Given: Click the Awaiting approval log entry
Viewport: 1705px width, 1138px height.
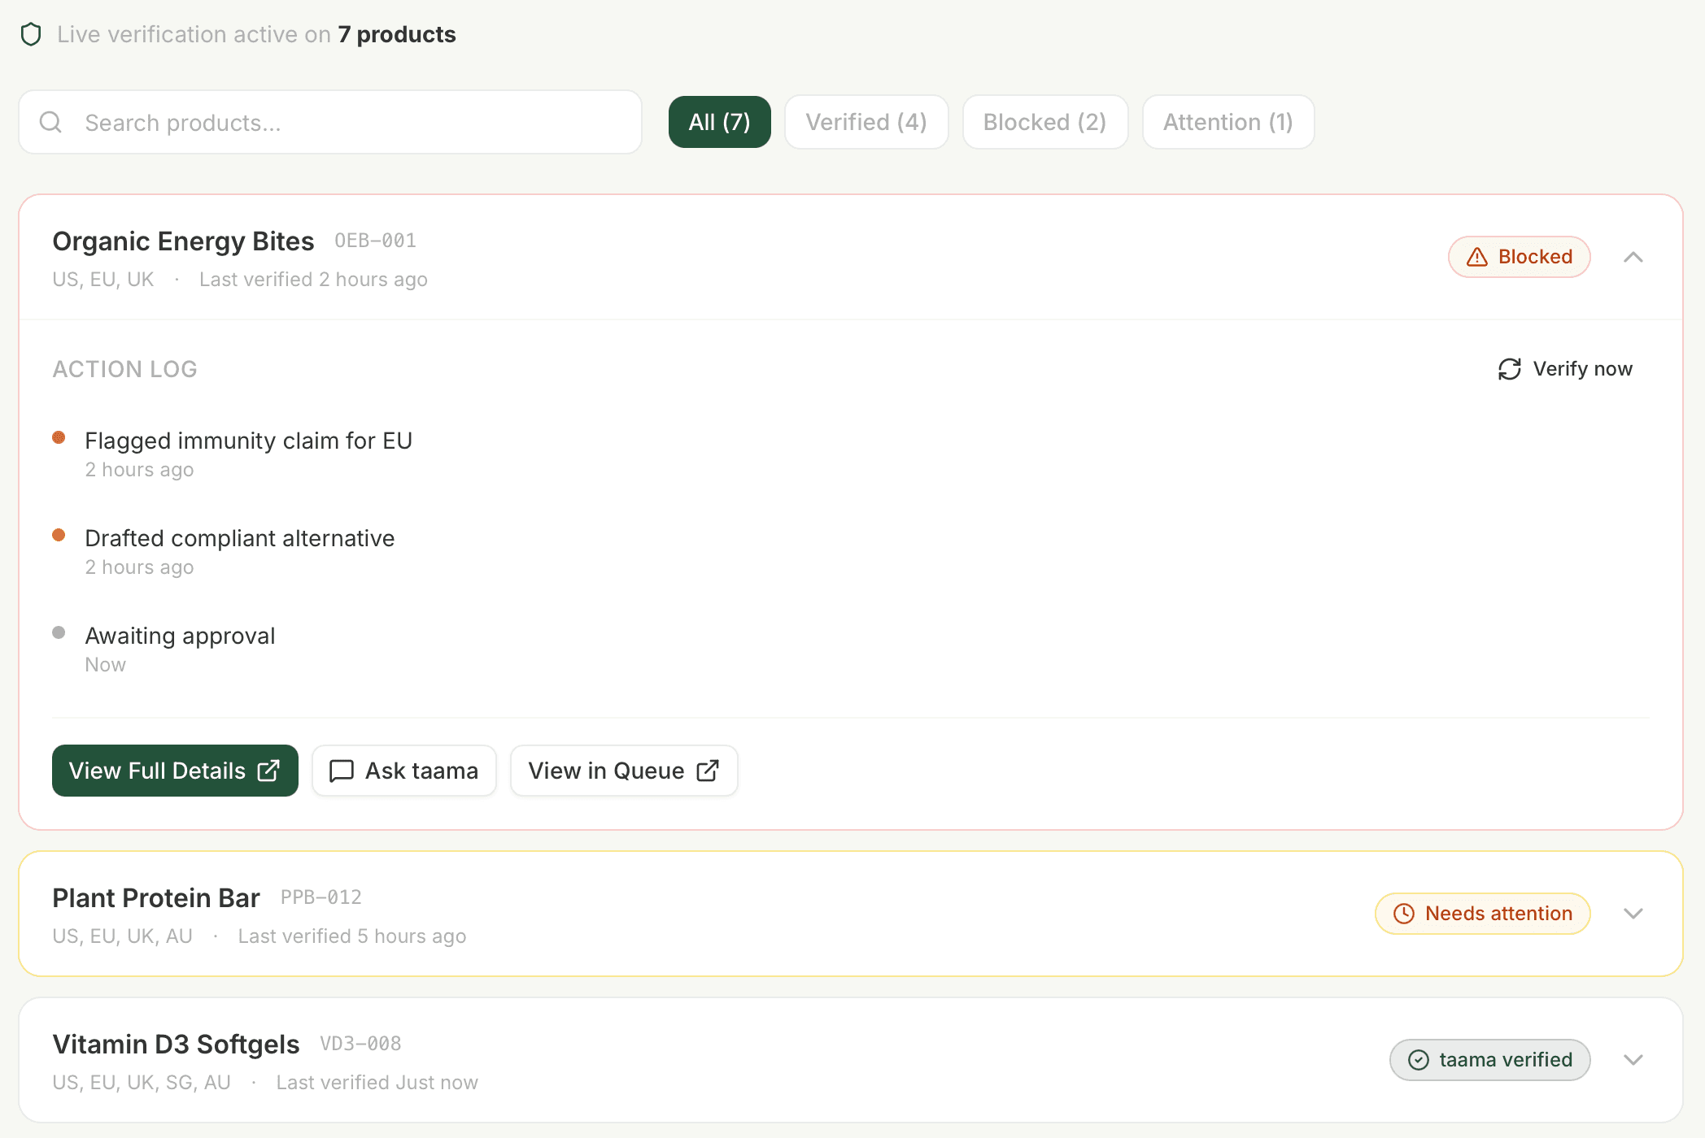Looking at the screenshot, I should pyautogui.click(x=180, y=636).
